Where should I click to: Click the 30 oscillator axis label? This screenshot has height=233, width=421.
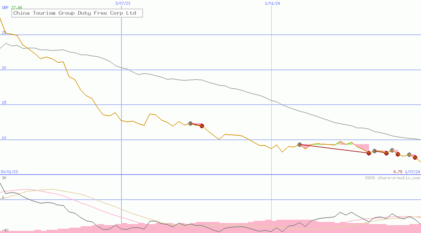(4, 178)
